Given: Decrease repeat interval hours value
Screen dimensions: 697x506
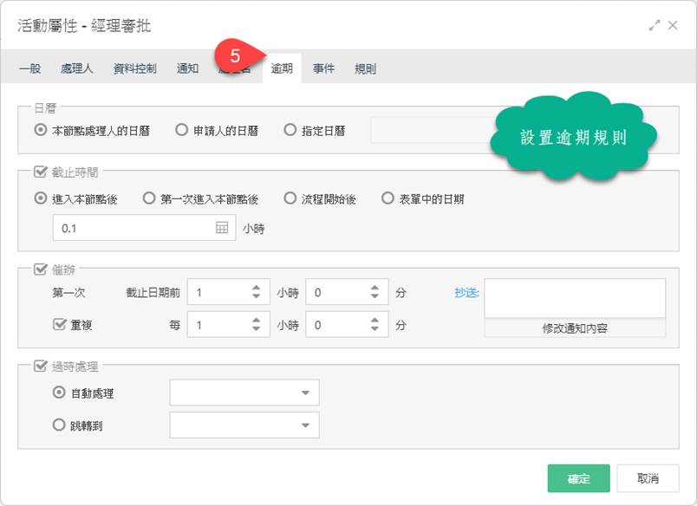Looking at the screenshot, I should pos(256,328).
